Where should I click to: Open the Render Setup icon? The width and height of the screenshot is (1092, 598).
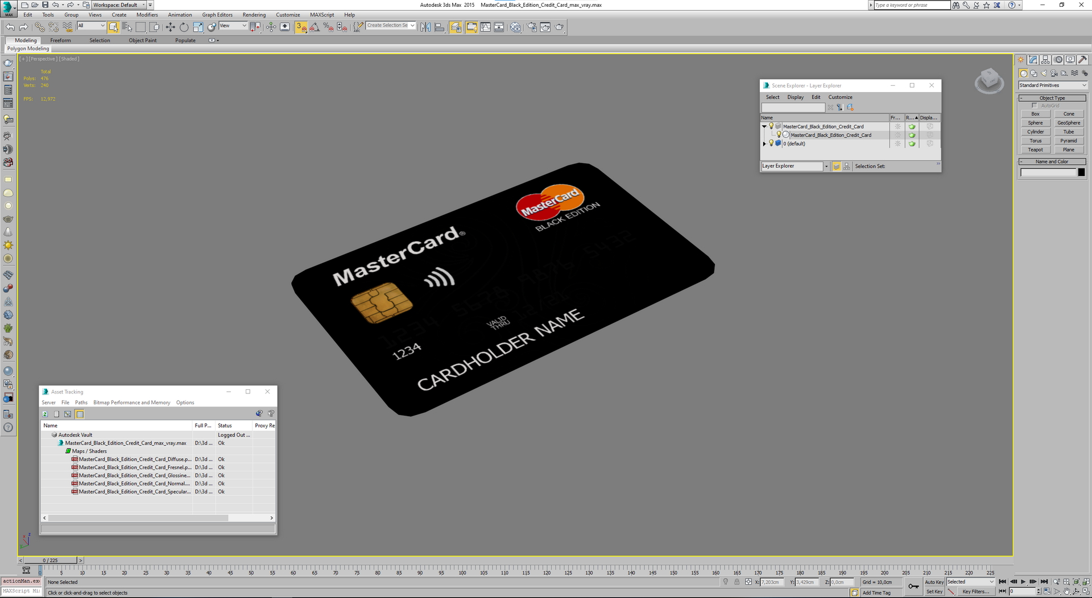pos(532,27)
